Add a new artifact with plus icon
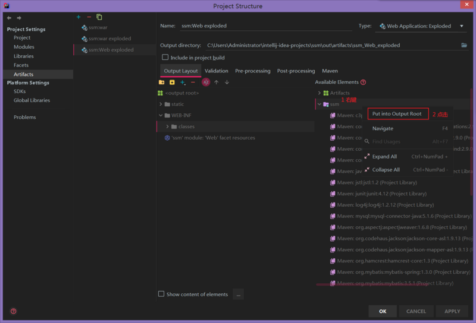476x323 pixels. [x=79, y=17]
